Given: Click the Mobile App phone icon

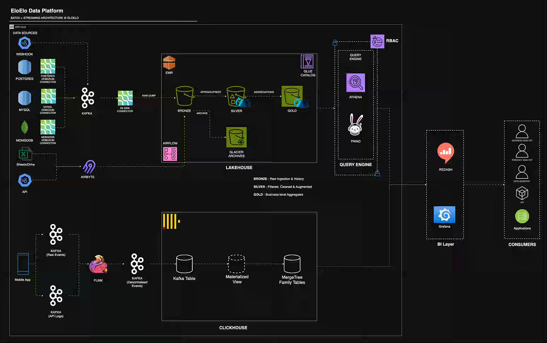Looking at the screenshot, I should click(x=23, y=264).
